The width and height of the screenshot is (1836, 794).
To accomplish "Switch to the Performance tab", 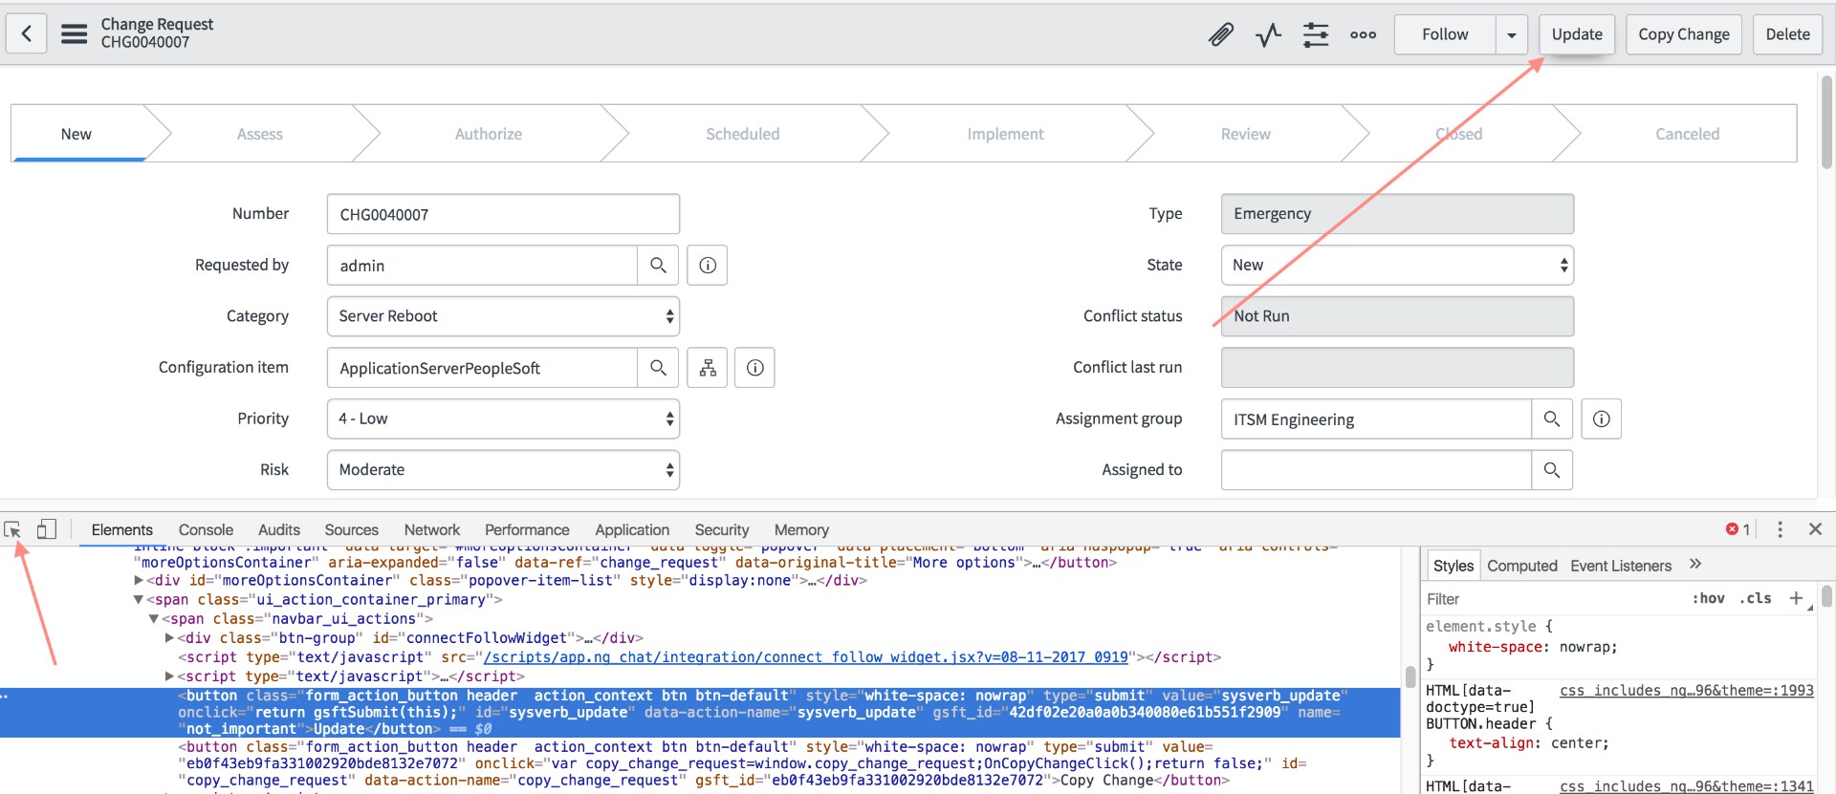I will coord(527,529).
